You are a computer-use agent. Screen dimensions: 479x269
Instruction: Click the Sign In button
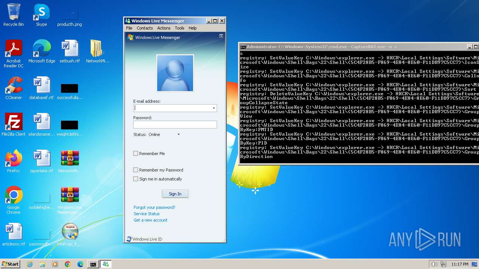(x=175, y=194)
